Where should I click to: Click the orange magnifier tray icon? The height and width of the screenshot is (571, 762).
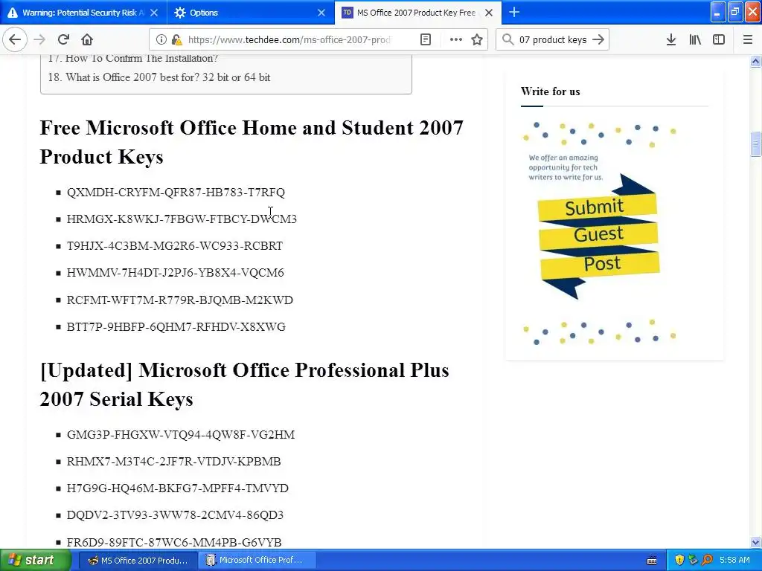708,561
